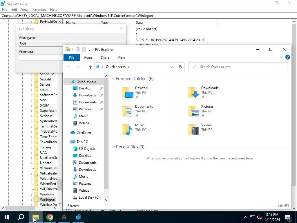Open the address bar history dropdown
This screenshot has width=297, height=223.
pyautogui.click(x=172, y=67)
